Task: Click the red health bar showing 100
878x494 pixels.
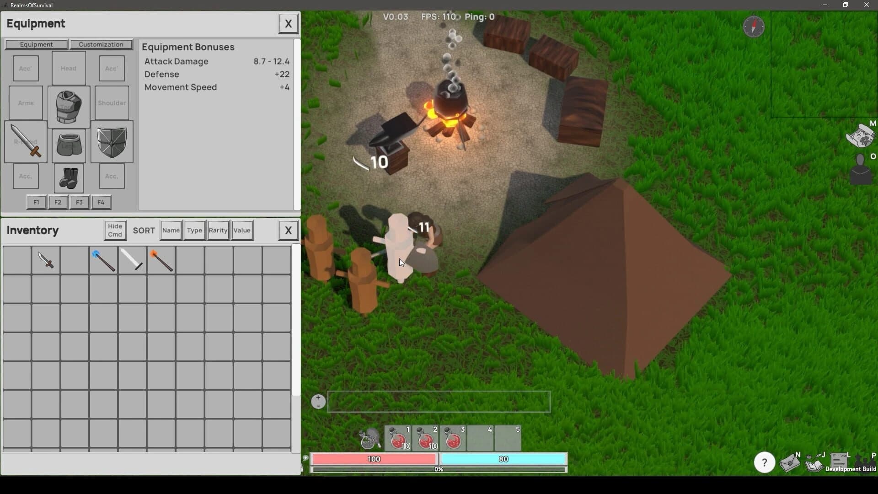Action: pos(374,459)
